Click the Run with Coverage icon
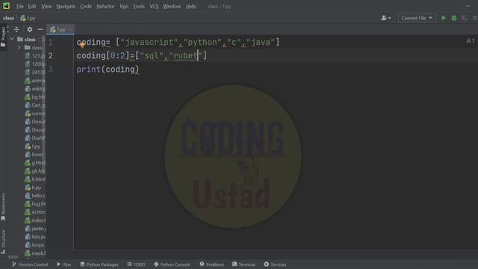 coord(465,18)
